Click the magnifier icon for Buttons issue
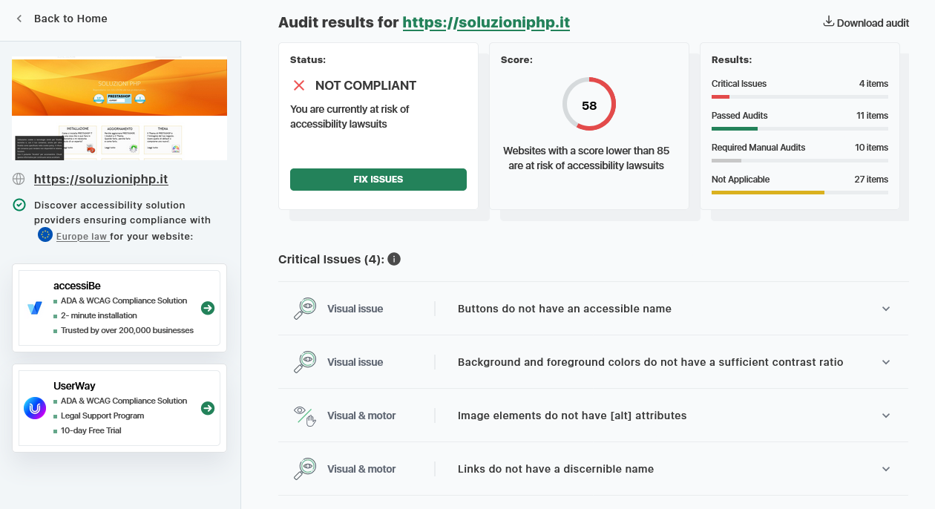935x509 pixels. tap(304, 309)
